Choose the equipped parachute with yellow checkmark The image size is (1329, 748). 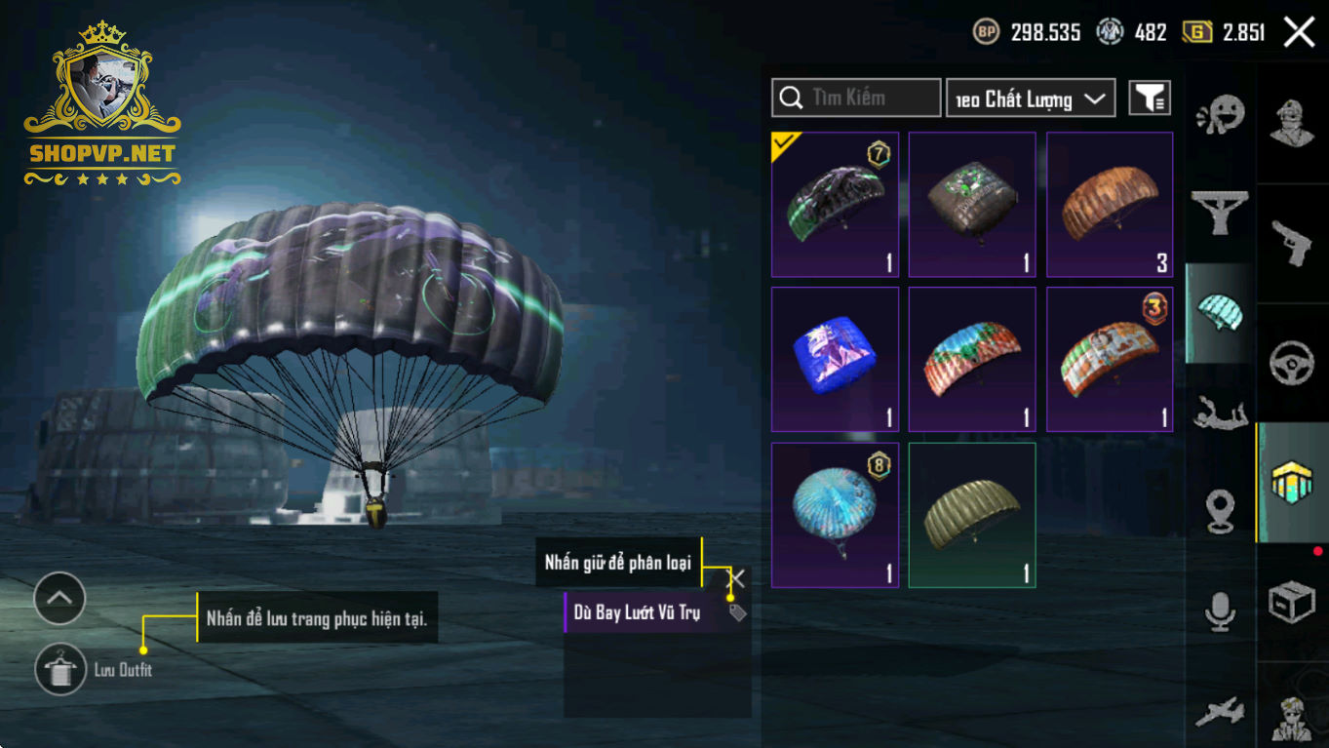pos(835,205)
